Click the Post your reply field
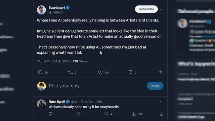Image resolution: width=215 pixels, height=121 pixels. click(x=97, y=86)
